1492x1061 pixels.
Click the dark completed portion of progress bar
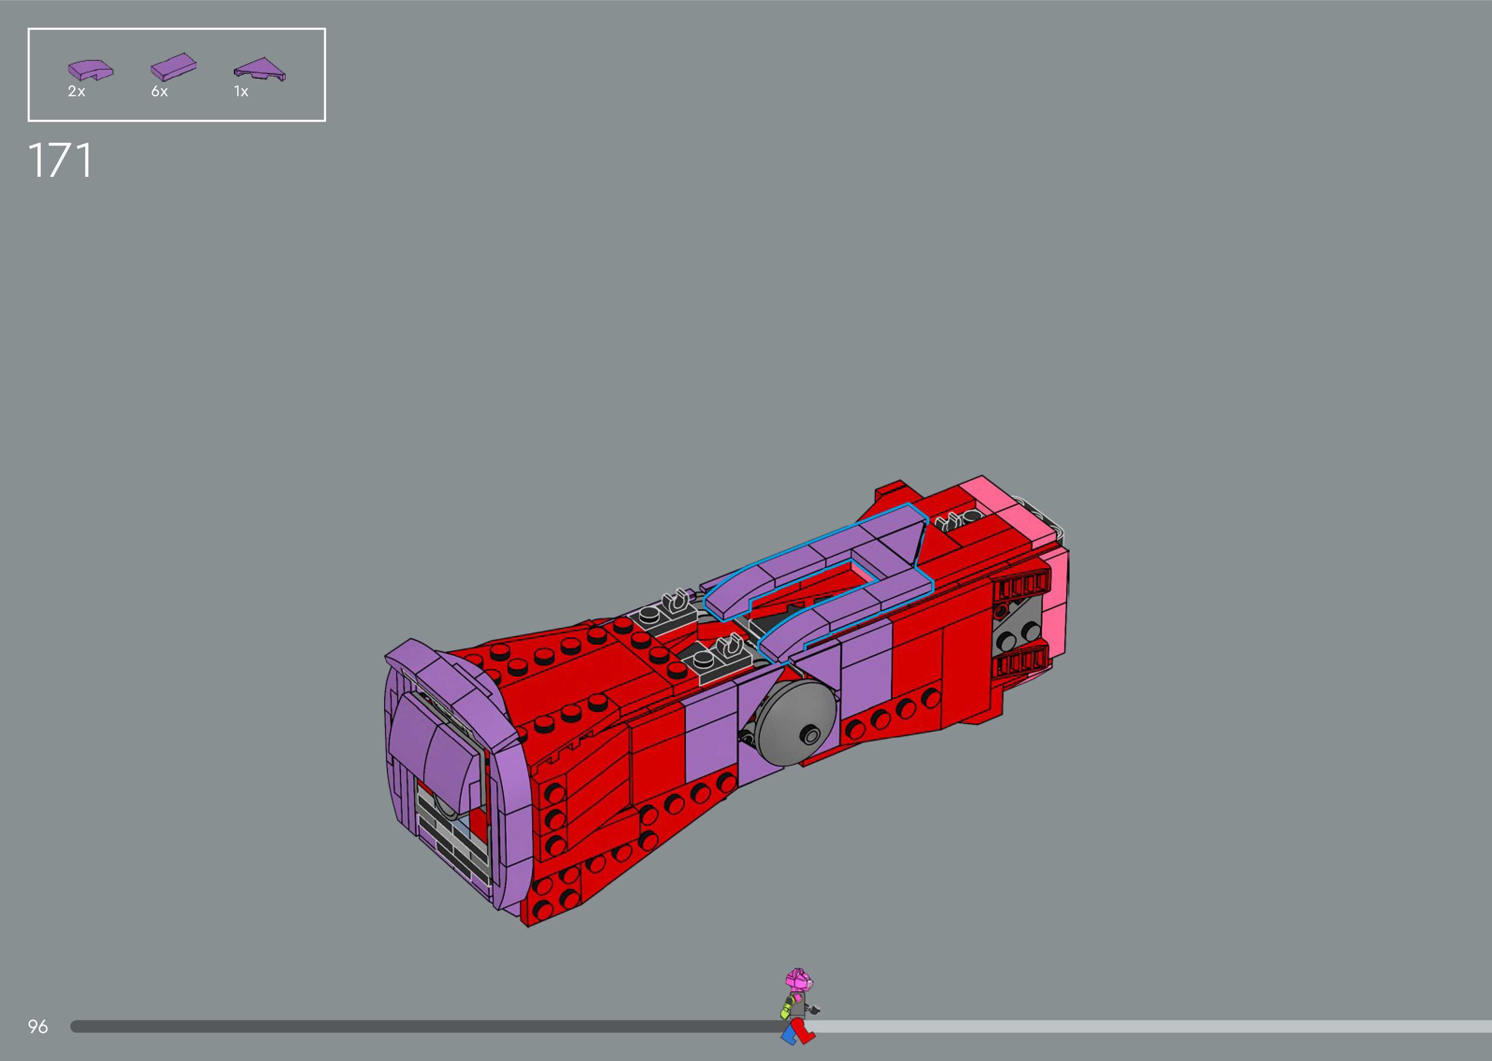coord(425,1026)
